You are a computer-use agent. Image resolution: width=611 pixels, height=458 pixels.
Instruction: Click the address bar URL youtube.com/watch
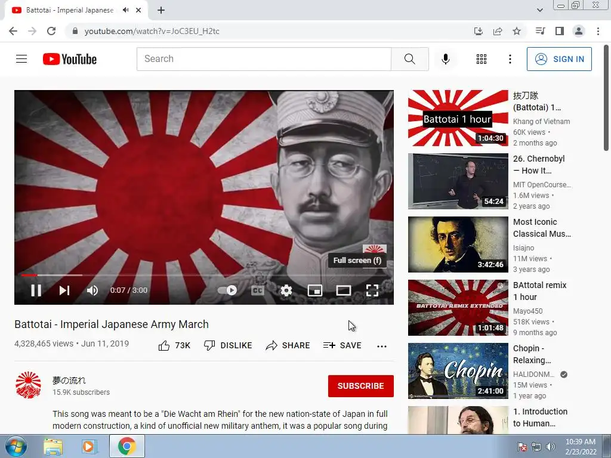152,31
